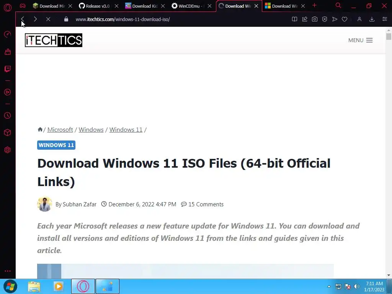The image size is (392, 294).
Task: Show hidden system tray icons
Action: point(329,286)
